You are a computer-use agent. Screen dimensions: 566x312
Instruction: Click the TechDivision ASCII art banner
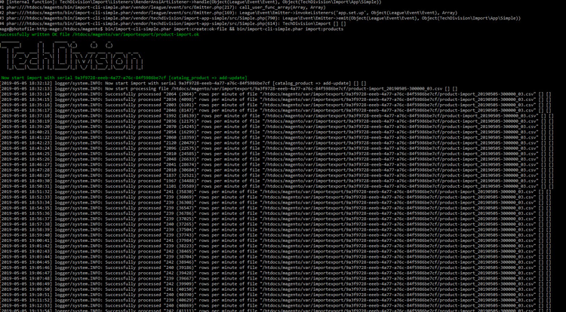(x=72, y=57)
